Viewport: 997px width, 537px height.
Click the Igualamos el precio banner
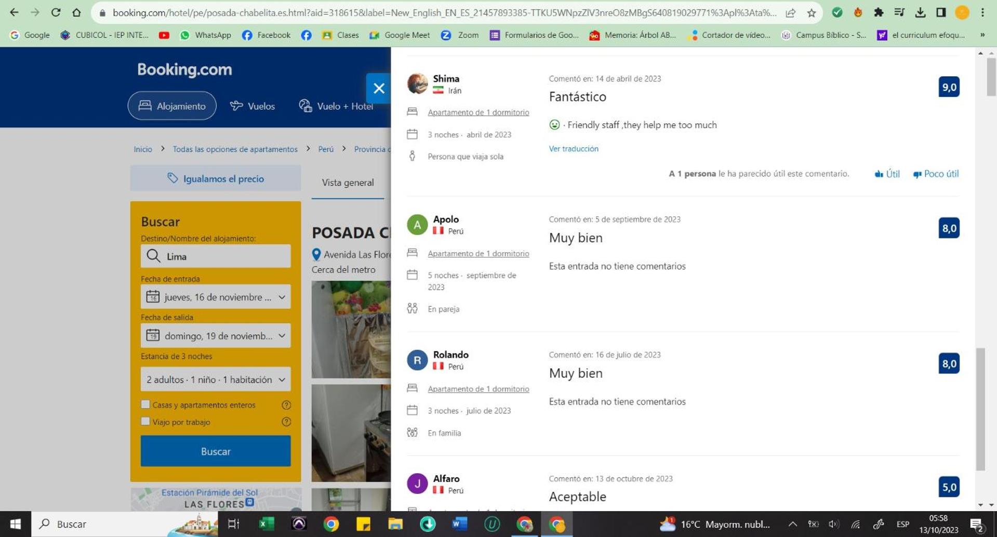tap(216, 178)
